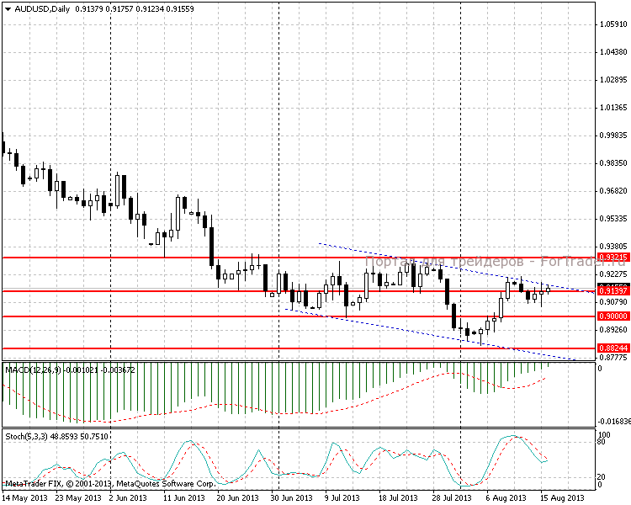Select the red 0.91397 price level label
631x505 pixels.
(x=613, y=290)
